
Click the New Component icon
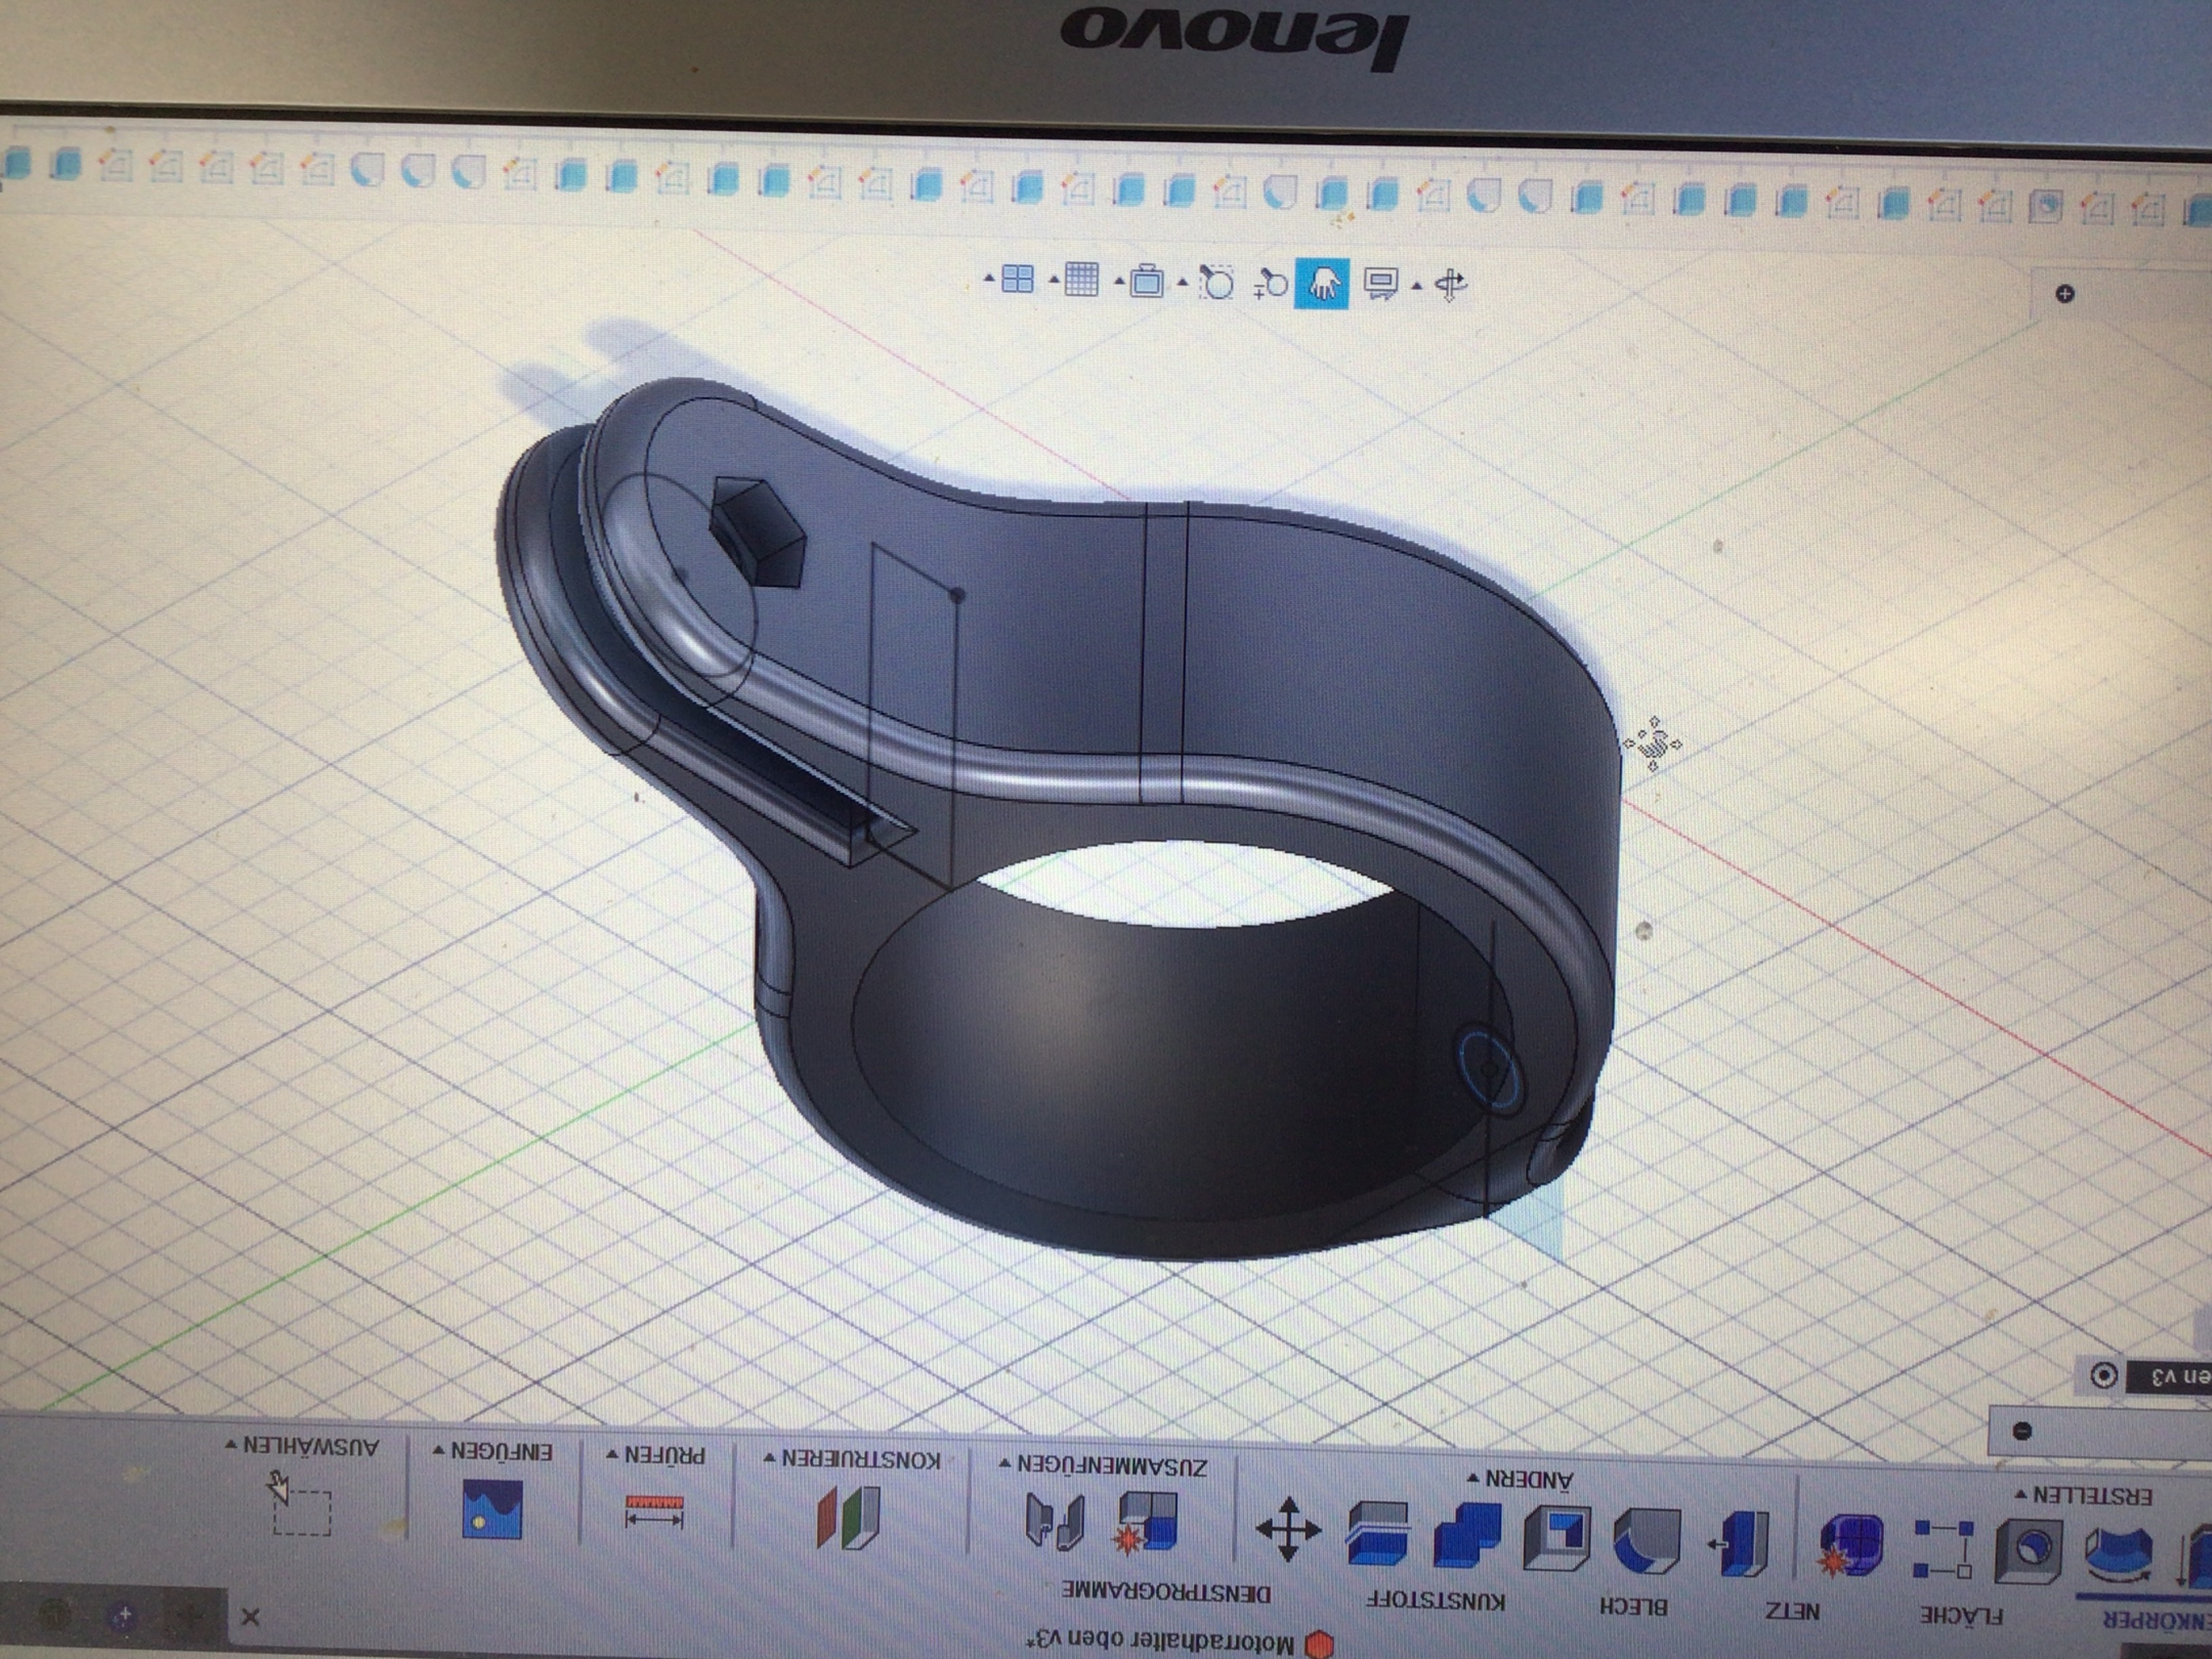(x=1147, y=1524)
